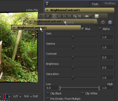
Task: Switch to the Tools tab
Action: (x=95, y=4)
